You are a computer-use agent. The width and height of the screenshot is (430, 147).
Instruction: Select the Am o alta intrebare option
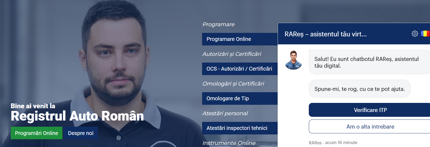coord(370,127)
